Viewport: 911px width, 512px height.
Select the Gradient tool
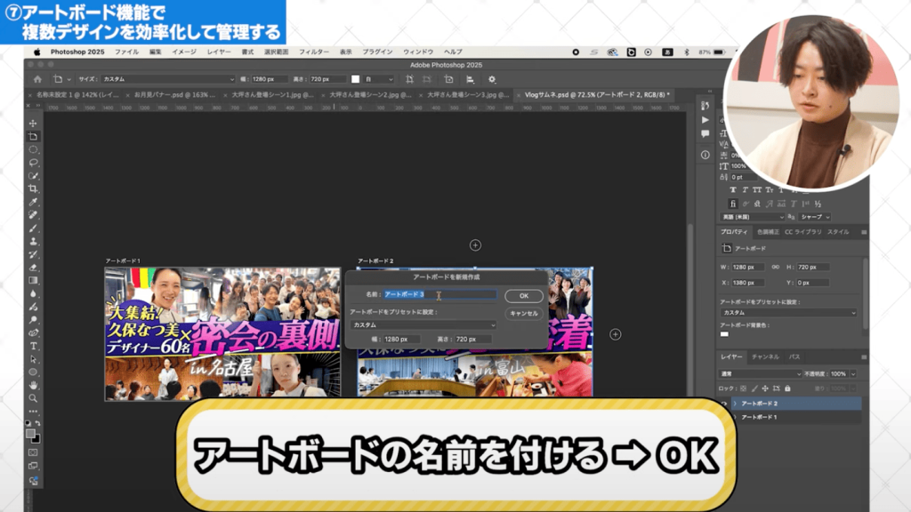click(x=33, y=280)
